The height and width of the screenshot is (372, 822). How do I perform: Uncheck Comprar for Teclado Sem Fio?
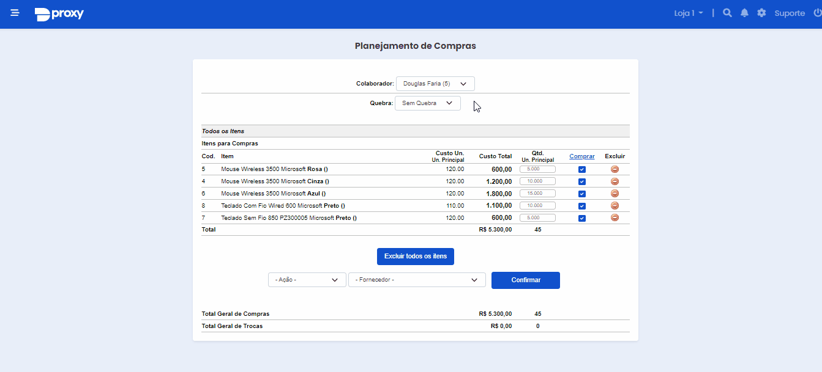click(582, 219)
